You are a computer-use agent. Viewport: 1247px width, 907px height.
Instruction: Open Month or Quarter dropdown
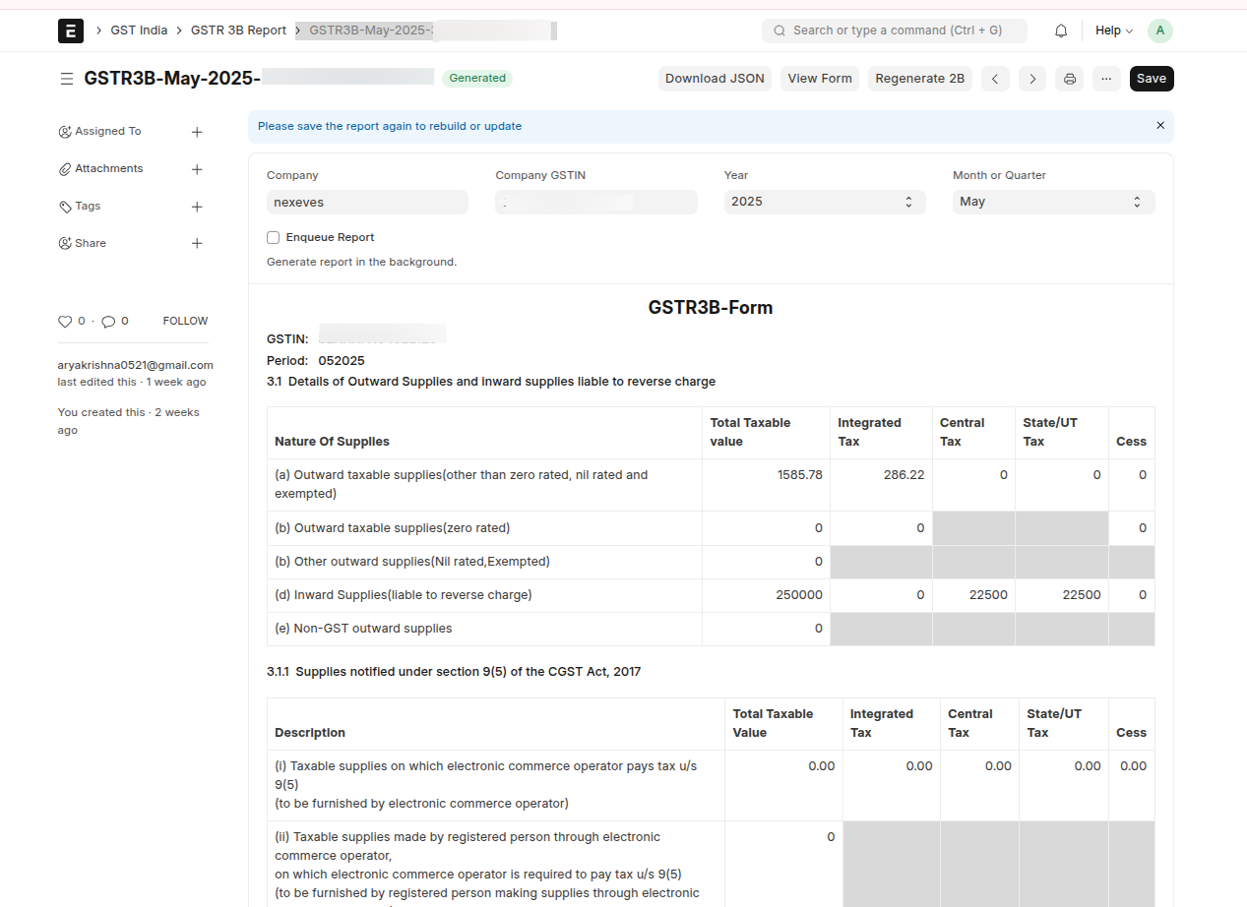click(x=1053, y=202)
